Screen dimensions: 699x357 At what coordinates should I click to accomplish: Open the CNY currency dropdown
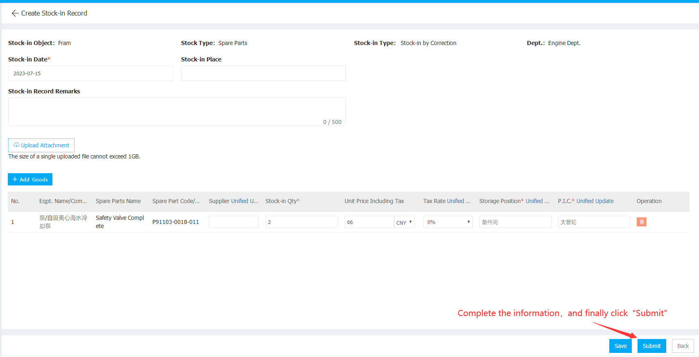tap(404, 222)
